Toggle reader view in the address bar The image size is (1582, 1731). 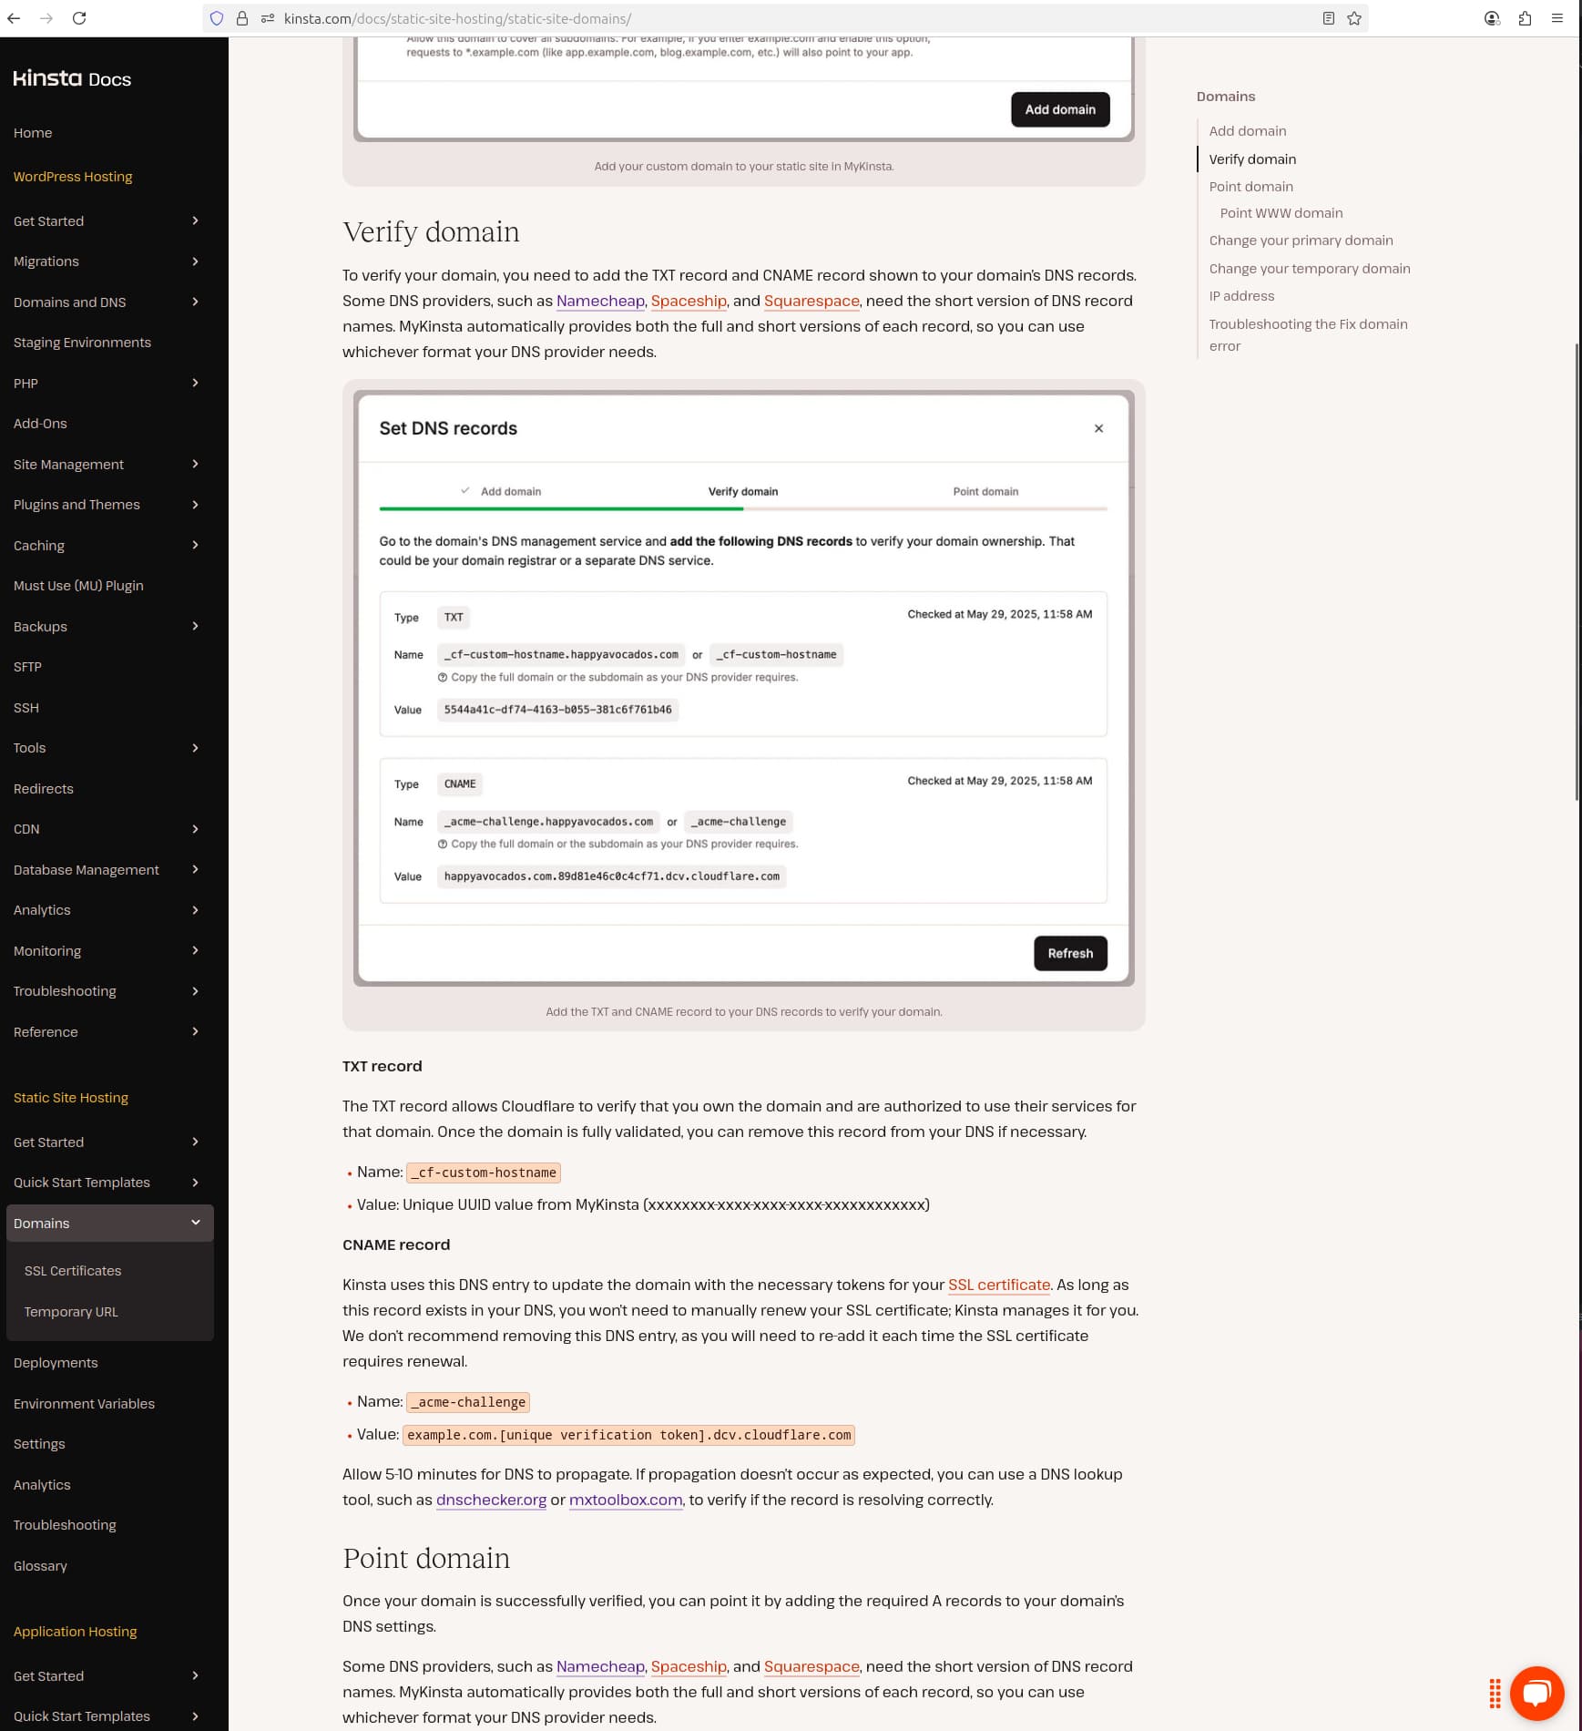point(1329,18)
